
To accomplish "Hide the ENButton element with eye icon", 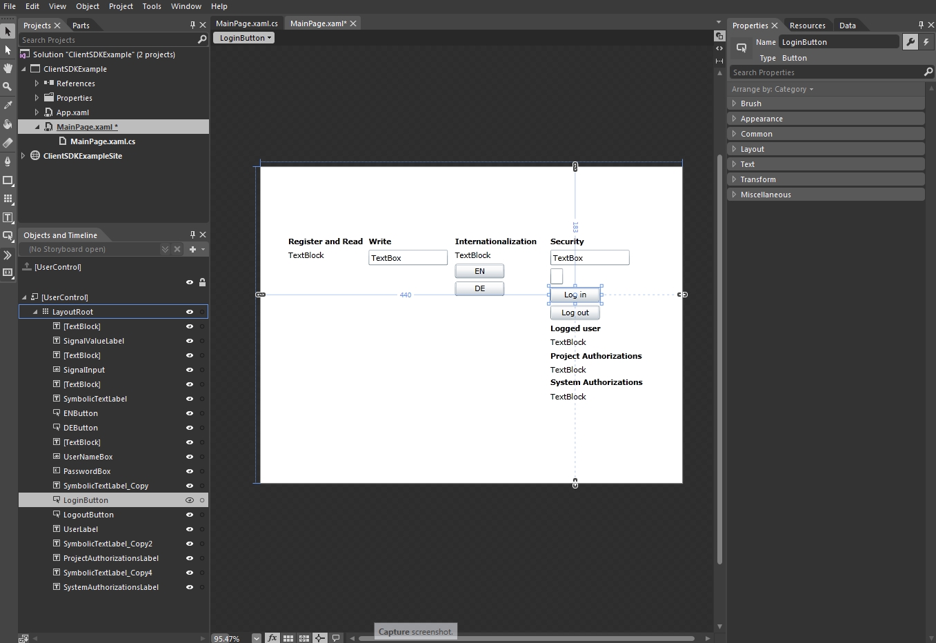I will 190,413.
